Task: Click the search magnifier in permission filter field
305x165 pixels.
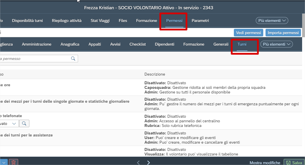Action: [x=73, y=59]
